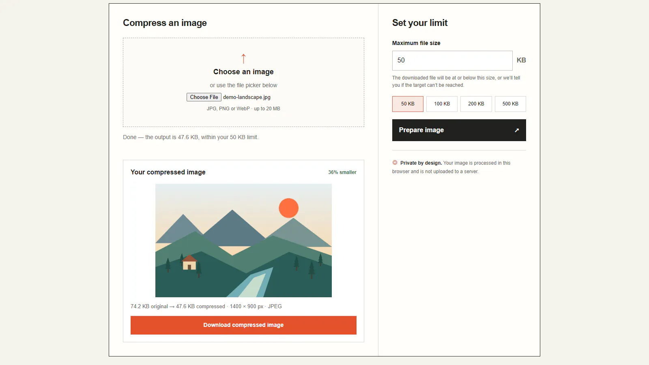
Task: Select the 200 KB preset
Action: pyautogui.click(x=476, y=104)
